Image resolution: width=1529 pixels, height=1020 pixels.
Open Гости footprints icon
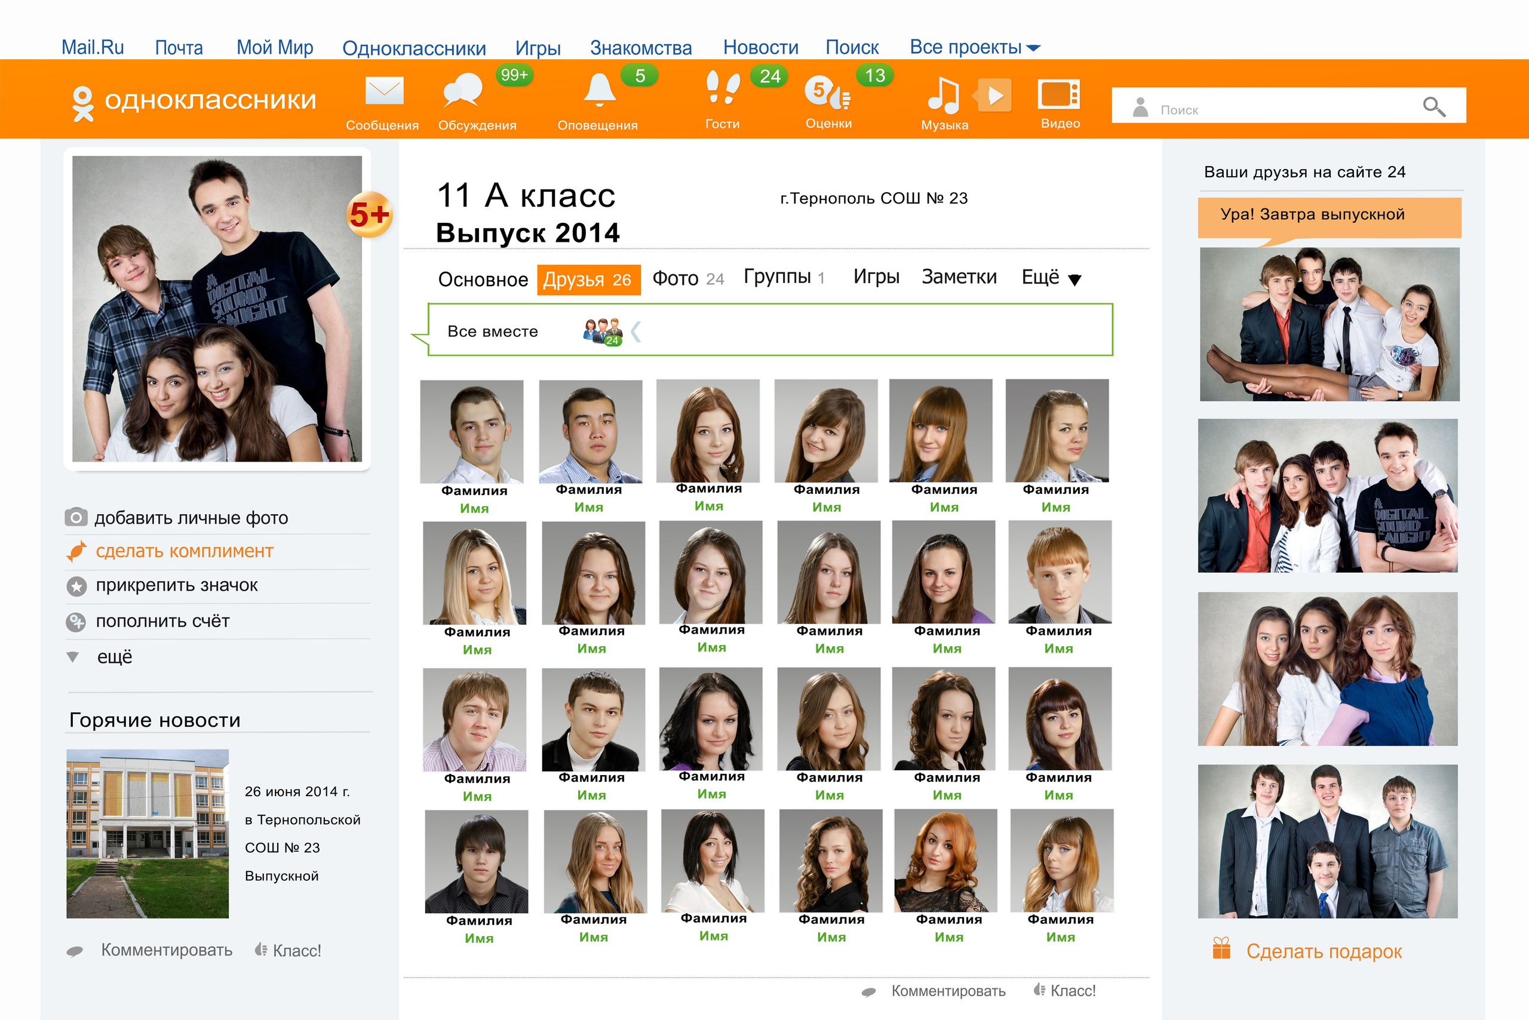723,89
